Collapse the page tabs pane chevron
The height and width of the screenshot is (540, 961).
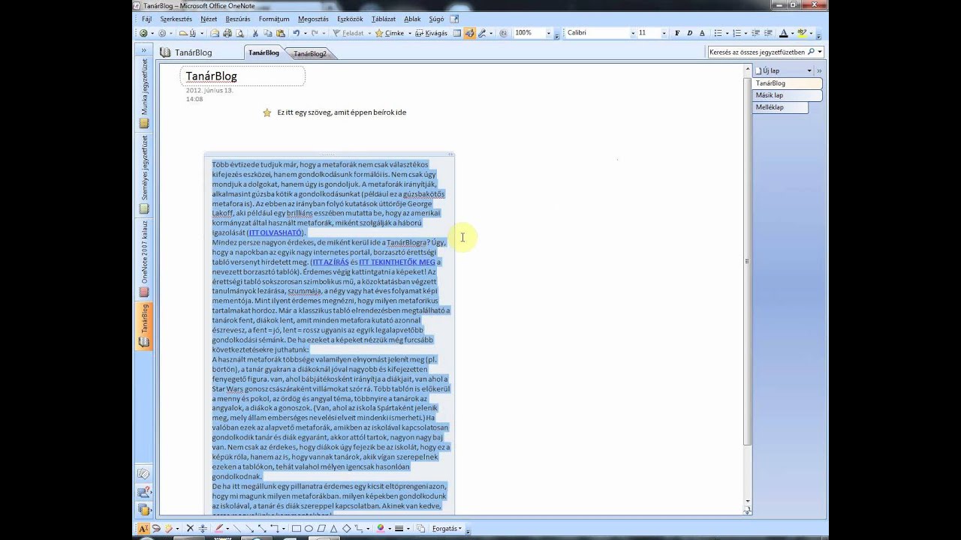tap(819, 70)
